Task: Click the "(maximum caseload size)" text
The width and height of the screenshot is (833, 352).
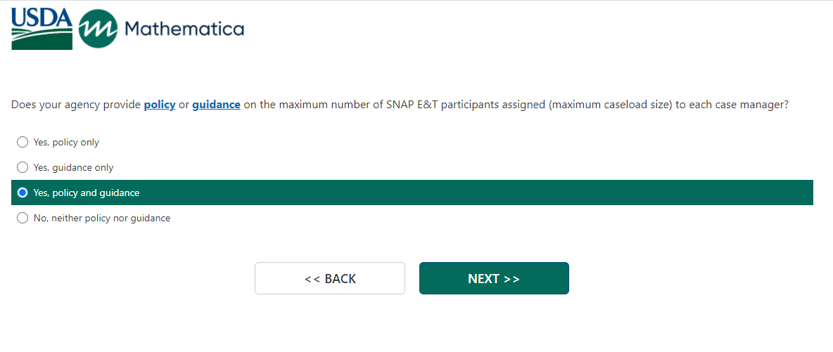Action: coord(610,105)
